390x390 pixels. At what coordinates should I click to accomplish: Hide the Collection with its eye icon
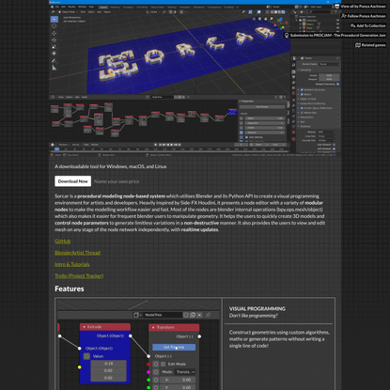337,20
